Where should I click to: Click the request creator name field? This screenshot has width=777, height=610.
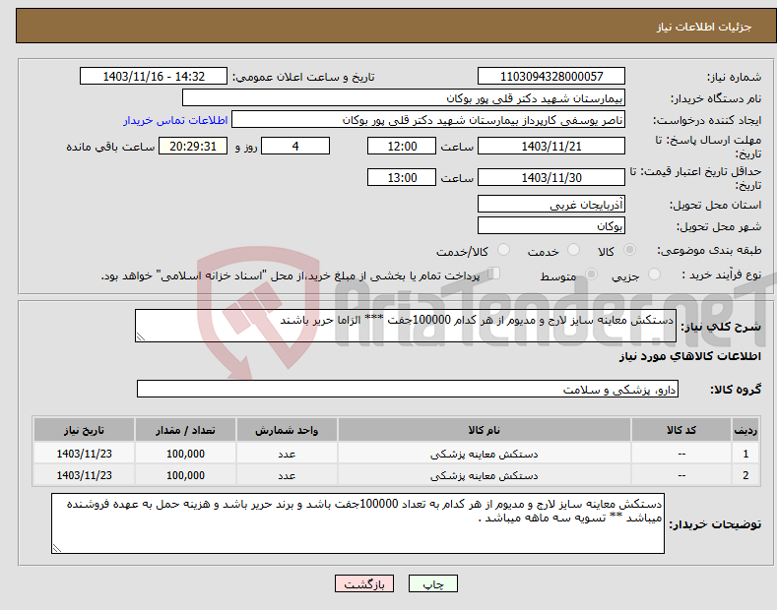[428, 120]
